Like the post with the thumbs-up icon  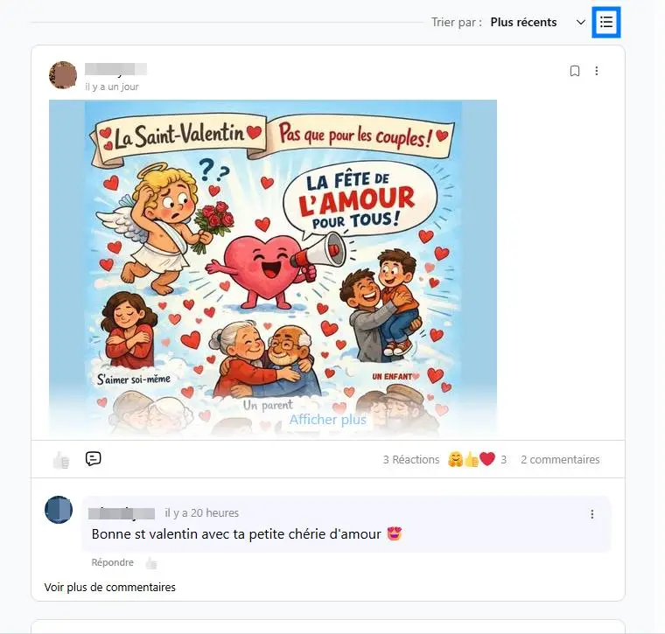(x=61, y=460)
